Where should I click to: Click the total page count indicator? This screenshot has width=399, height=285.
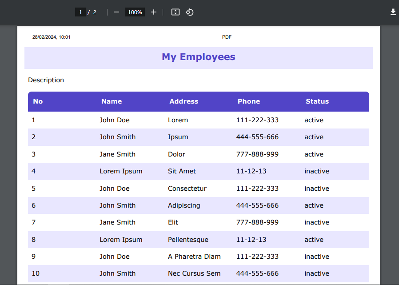[x=94, y=12]
